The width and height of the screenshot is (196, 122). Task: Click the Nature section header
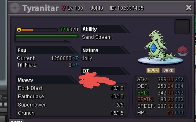[106, 50]
